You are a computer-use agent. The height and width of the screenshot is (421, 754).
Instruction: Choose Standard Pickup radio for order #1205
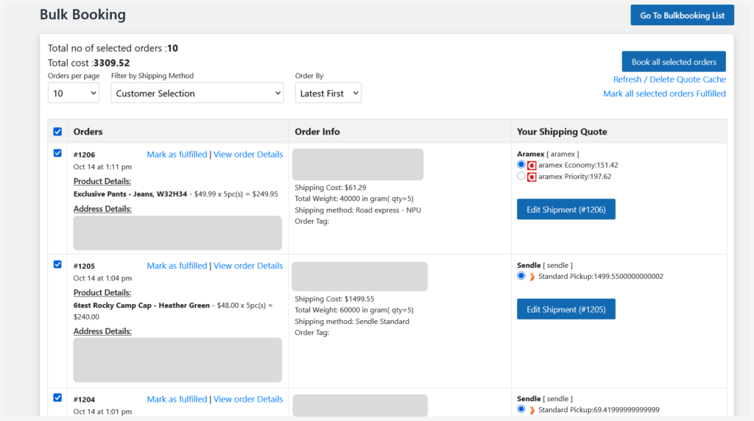[521, 276]
